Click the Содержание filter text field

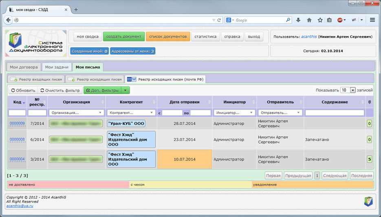click(335, 113)
